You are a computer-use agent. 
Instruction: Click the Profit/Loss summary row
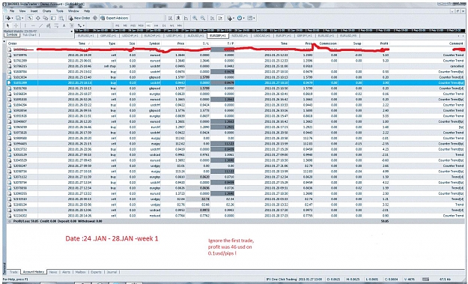(x=235, y=221)
